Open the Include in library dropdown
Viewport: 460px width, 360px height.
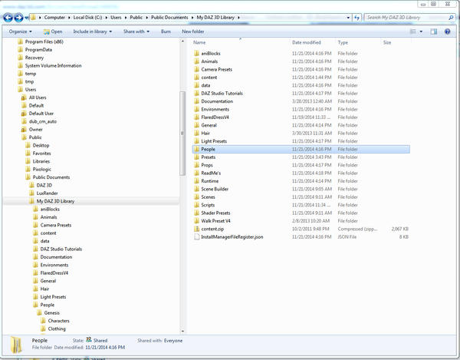click(93, 31)
